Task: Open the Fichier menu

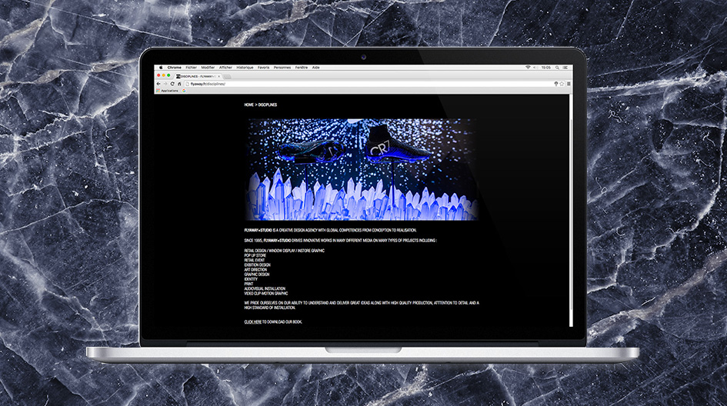Action: (191, 68)
